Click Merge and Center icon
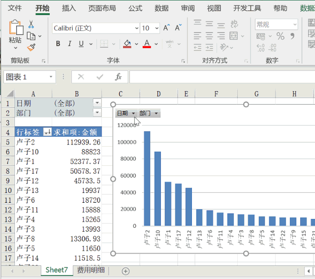The image size is (315, 279). tap(234, 36)
